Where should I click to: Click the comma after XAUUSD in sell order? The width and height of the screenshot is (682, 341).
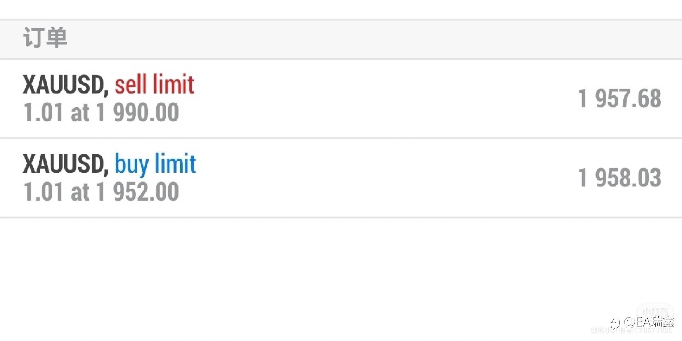click(x=106, y=91)
